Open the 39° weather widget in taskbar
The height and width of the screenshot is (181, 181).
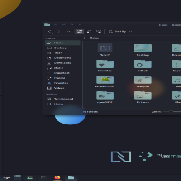pos(6,178)
